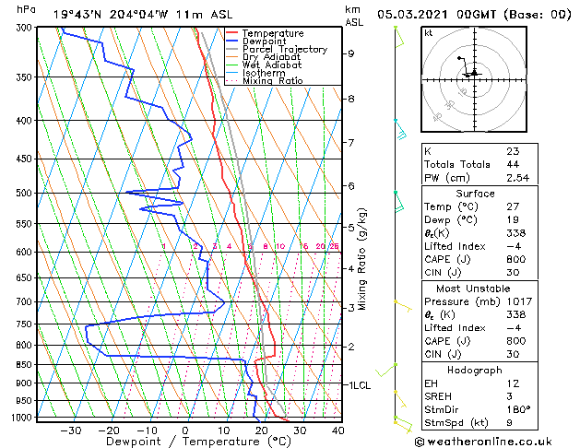The image size is (580, 448).
Task: Click the 'Dry Adiabat' legend entry
Action: point(271,57)
